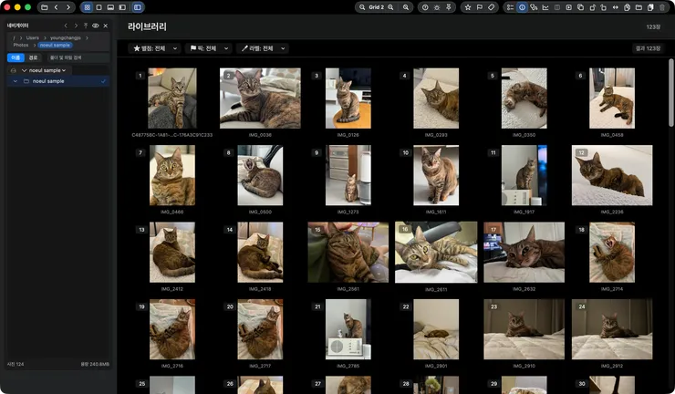Click the checklist icon in the toolbar
The image size is (675, 394).
[510, 7]
